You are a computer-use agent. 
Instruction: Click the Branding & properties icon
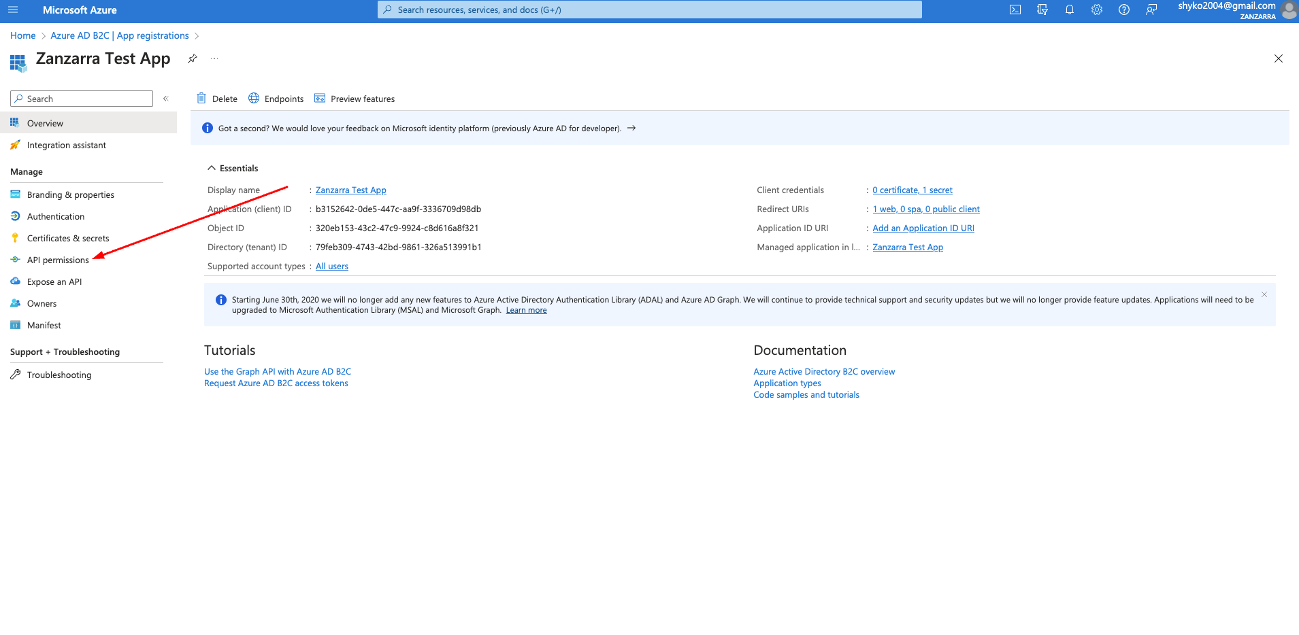(15, 194)
